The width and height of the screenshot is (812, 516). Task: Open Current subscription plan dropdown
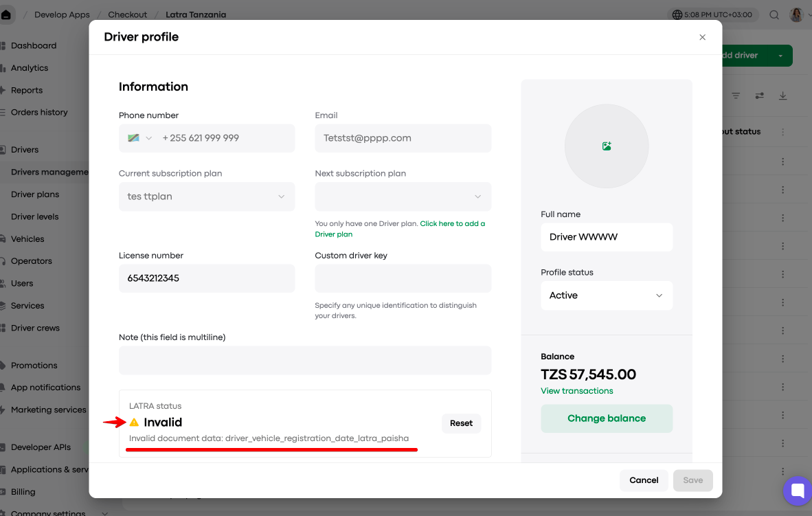pos(207,197)
